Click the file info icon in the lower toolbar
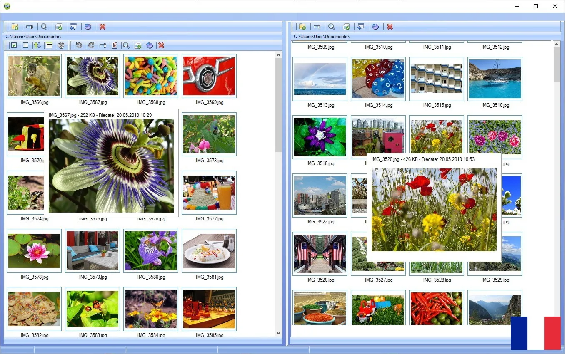 coord(115,45)
